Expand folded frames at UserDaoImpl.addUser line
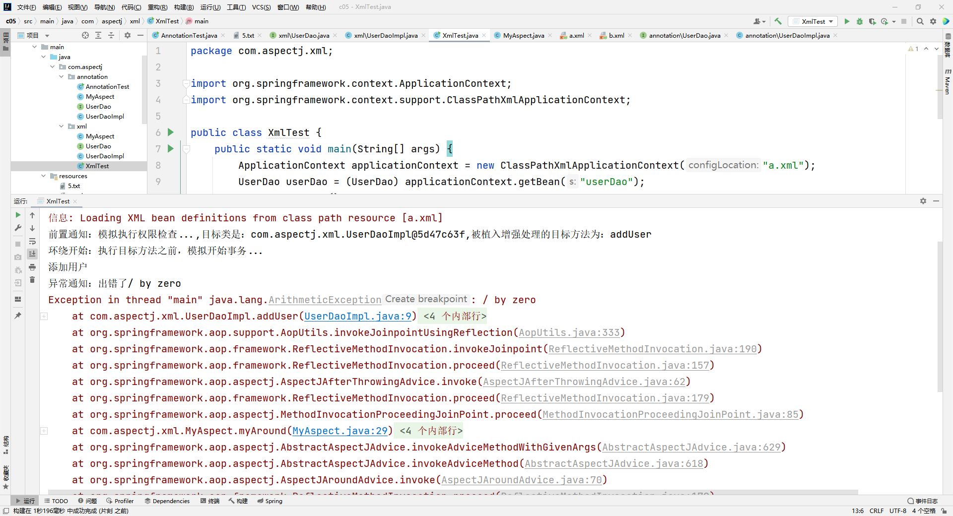Image resolution: width=953 pixels, height=516 pixels. click(44, 316)
